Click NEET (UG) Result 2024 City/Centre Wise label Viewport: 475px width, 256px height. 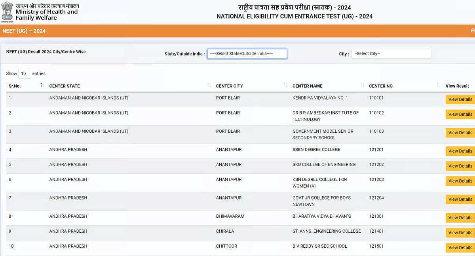click(x=46, y=52)
